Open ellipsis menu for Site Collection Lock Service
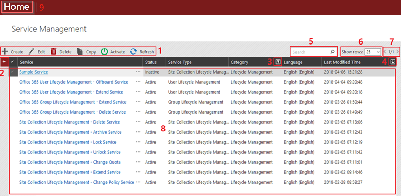 tap(138, 142)
